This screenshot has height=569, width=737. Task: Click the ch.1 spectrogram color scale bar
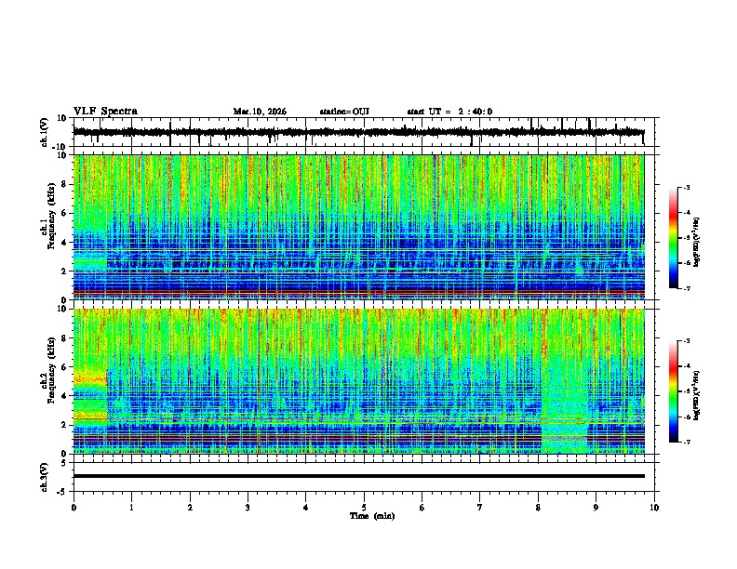click(x=674, y=238)
